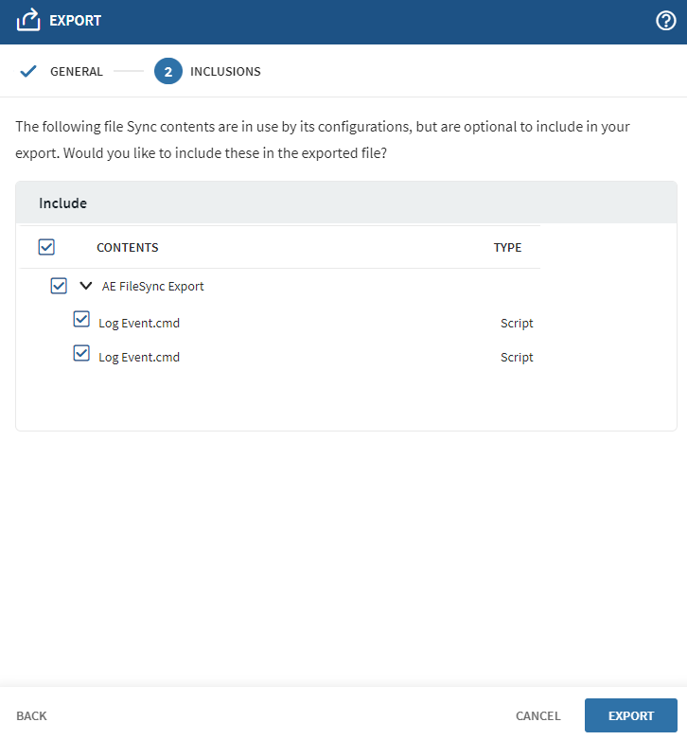
Task: Toggle the select-all checkbox beside CONTENTS
Action: [x=46, y=247]
